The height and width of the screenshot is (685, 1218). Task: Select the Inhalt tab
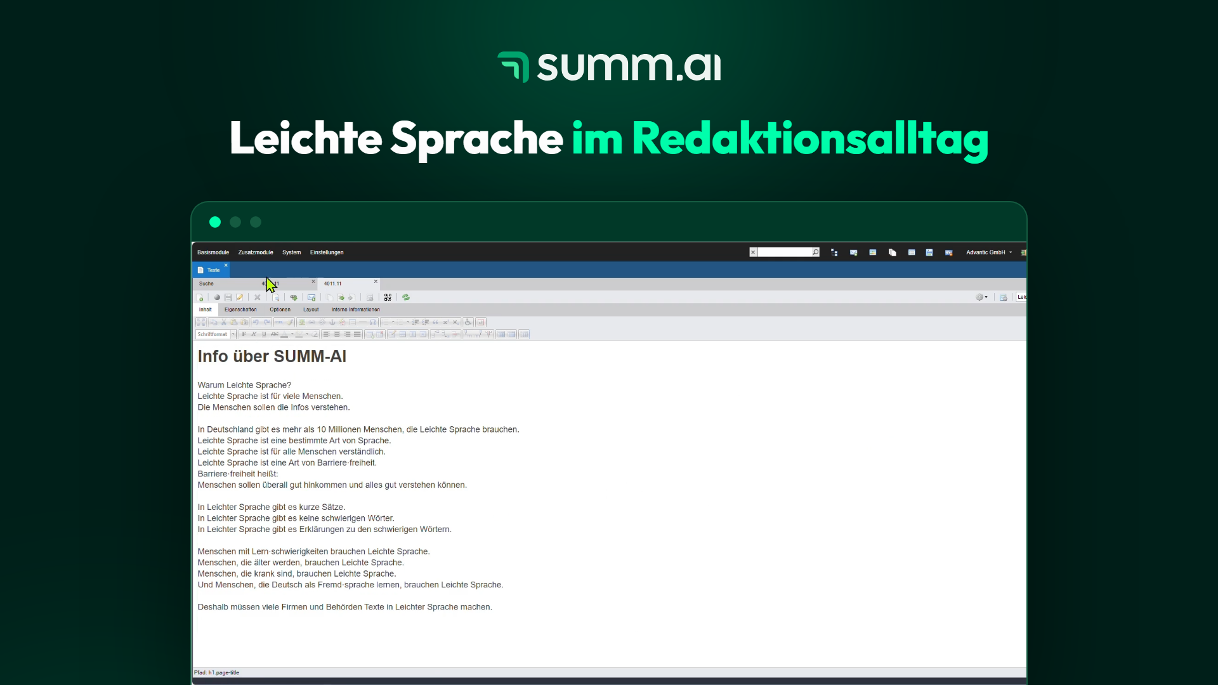(206, 310)
